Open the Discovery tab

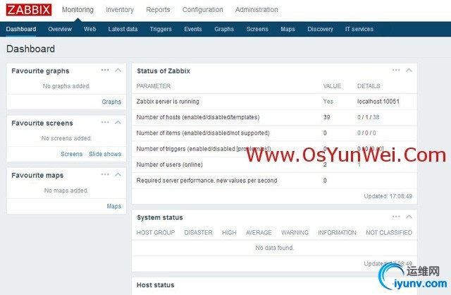320,29
